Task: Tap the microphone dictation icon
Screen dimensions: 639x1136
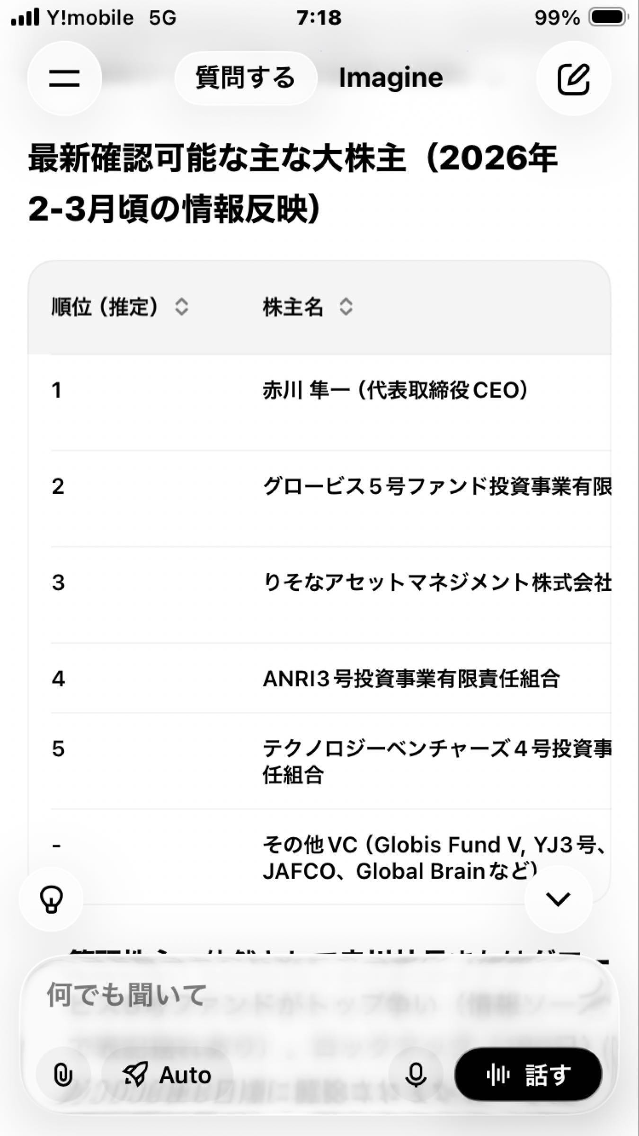Action: pyautogui.click(x=416, y=1075)
